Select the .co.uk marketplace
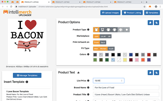163x101 pixels. (x=103, y=36)
